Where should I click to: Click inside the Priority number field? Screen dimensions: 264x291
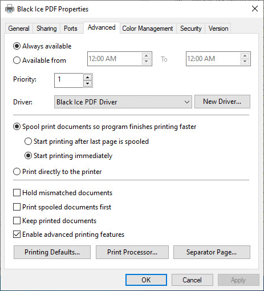tap(69, 80)
